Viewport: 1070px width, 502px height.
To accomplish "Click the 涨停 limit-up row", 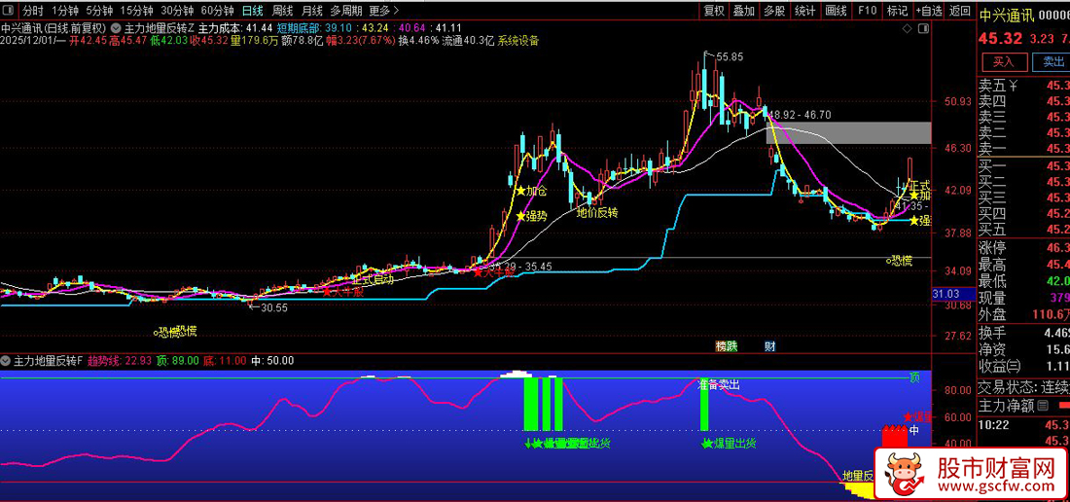I will 1023,247.
